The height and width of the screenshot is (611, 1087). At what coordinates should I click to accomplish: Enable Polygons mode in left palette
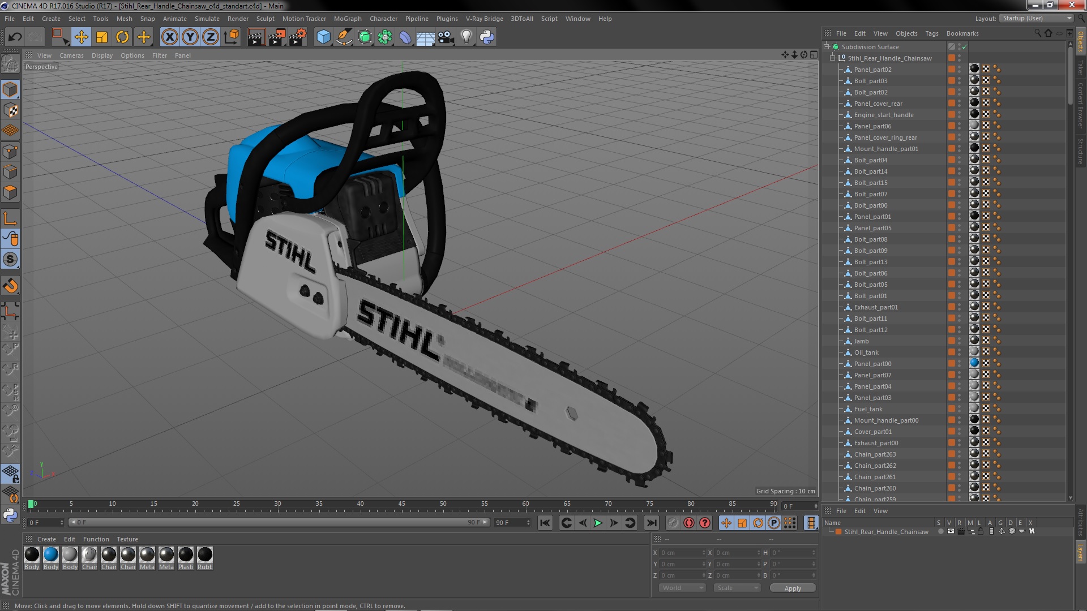click(10, 192)
